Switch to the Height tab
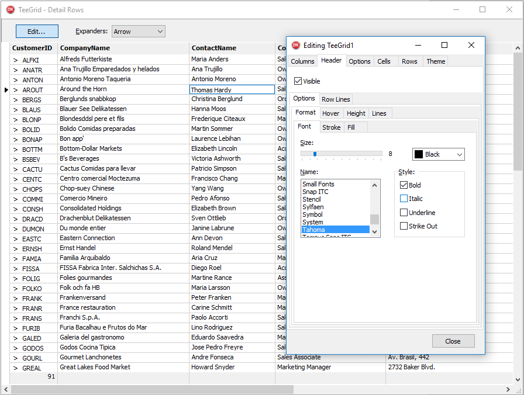524x395 pixels. click(x=356, y=113)
